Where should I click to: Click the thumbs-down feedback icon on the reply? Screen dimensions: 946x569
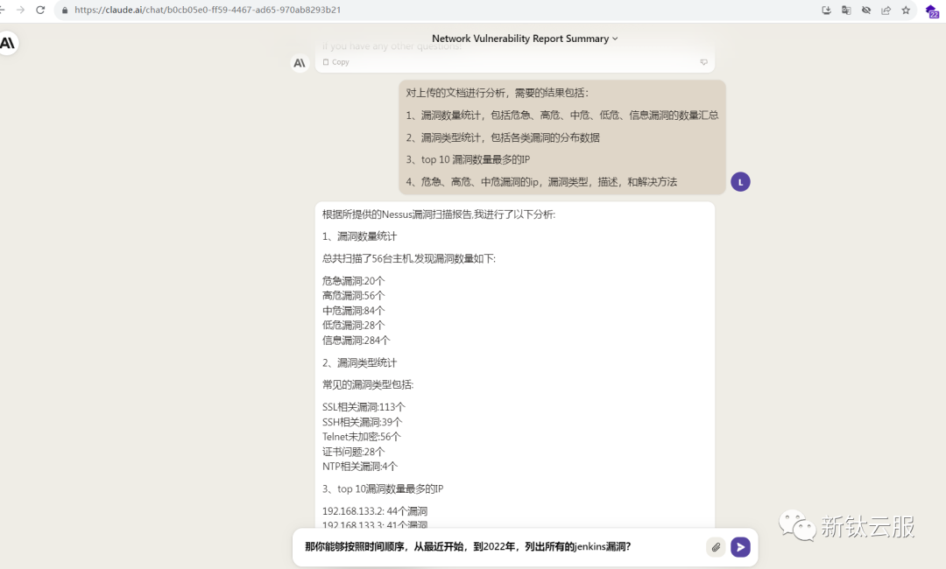coord(703,62)
